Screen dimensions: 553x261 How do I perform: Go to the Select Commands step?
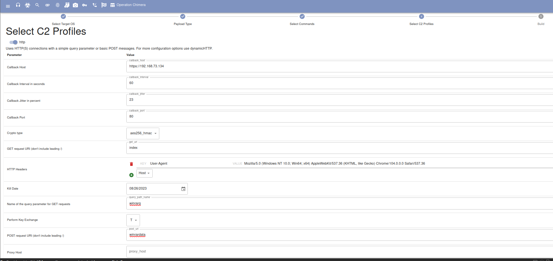pyautogui.click(x=302, y=19)
